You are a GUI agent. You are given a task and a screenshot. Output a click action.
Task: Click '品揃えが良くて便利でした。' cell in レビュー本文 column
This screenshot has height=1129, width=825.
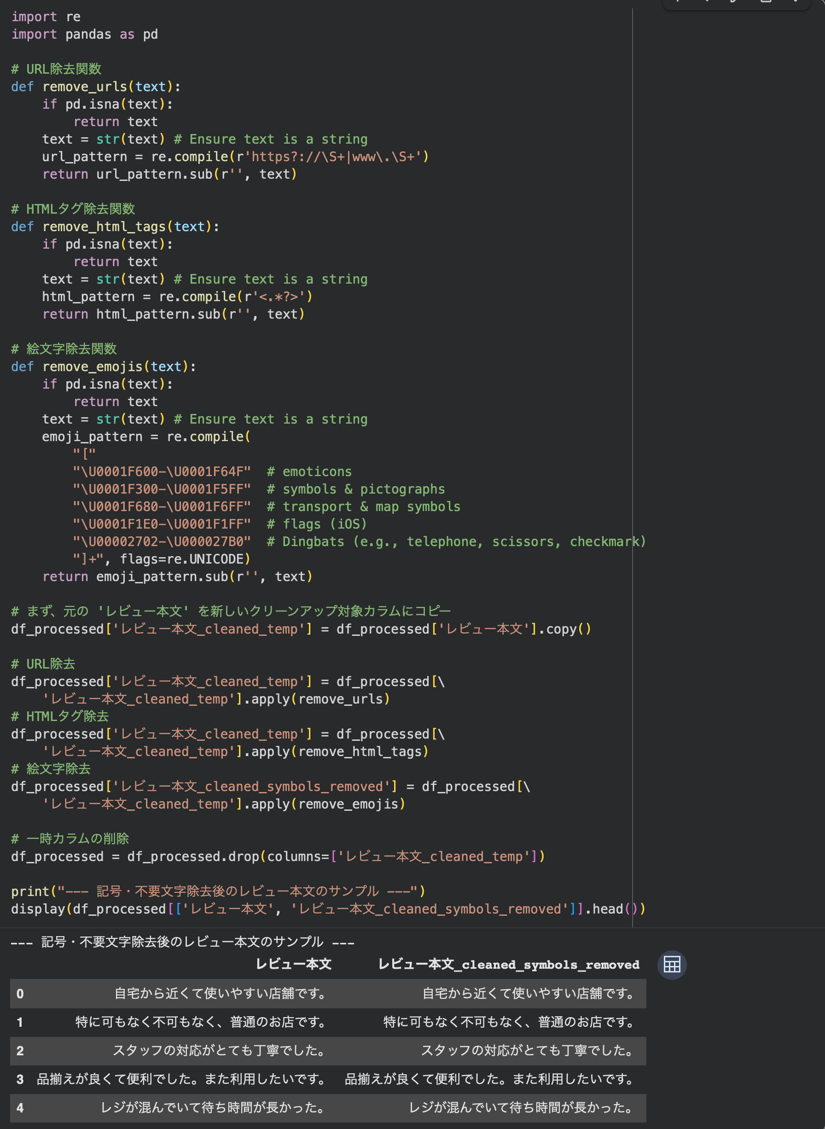pos(182,1079)
